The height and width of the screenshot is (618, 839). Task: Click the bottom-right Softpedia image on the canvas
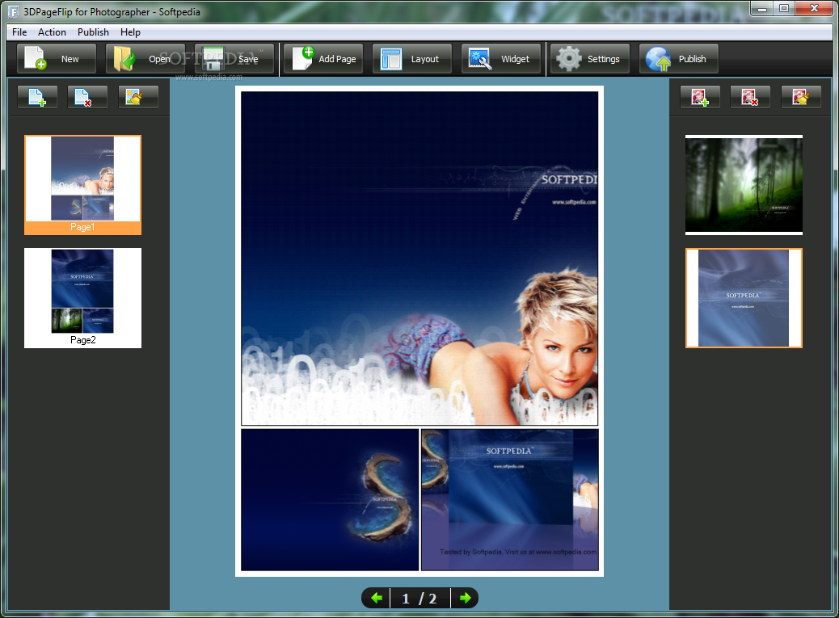(510, 500)
